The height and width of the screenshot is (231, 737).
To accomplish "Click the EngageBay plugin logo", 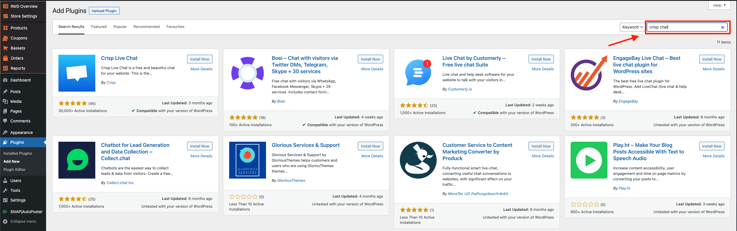I will pyautogui.click(x=589, y=73).
